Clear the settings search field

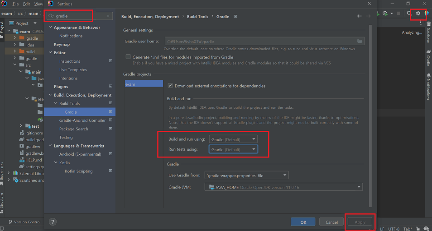point(108,16)
